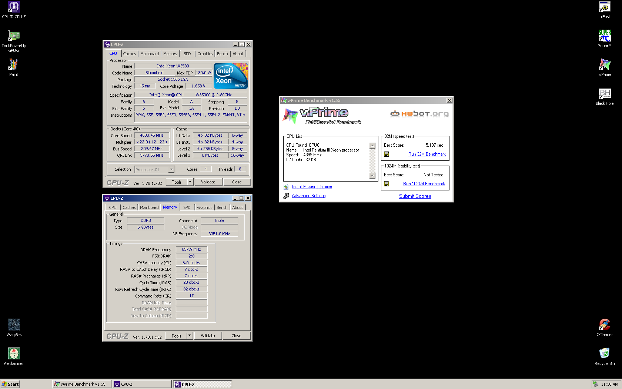Select wPrime Benchmark v1.55 taskbar button
The image size is (622, 389).
coord(81,384)
